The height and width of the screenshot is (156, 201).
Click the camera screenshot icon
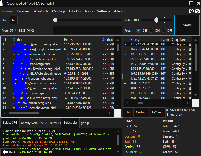pyautogui.click(x=197, y=11)
